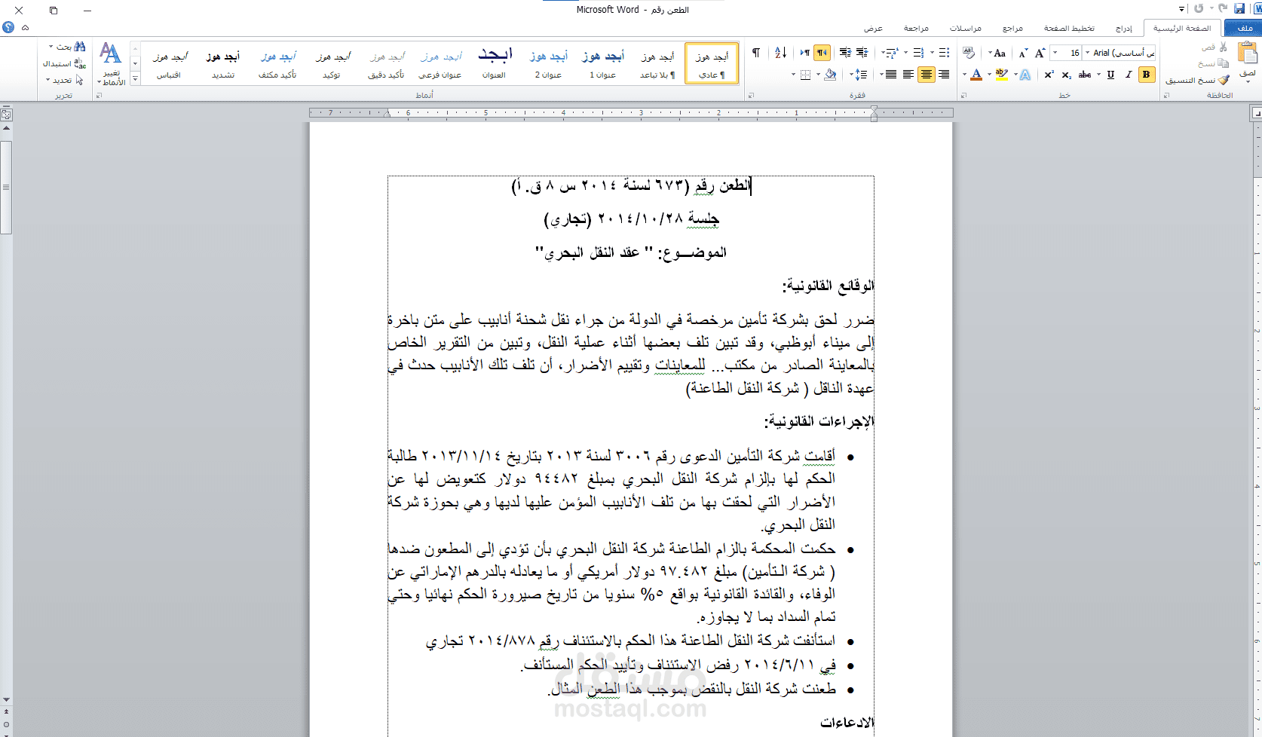Align text right icon
Viewport: 1262px width, 737px height.
coord(944,75)
